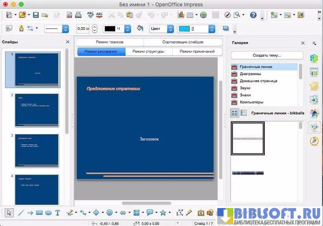323x226 pixels.
Task: Insert a chart using the toolbar icon
Action: tap(181, 15)
